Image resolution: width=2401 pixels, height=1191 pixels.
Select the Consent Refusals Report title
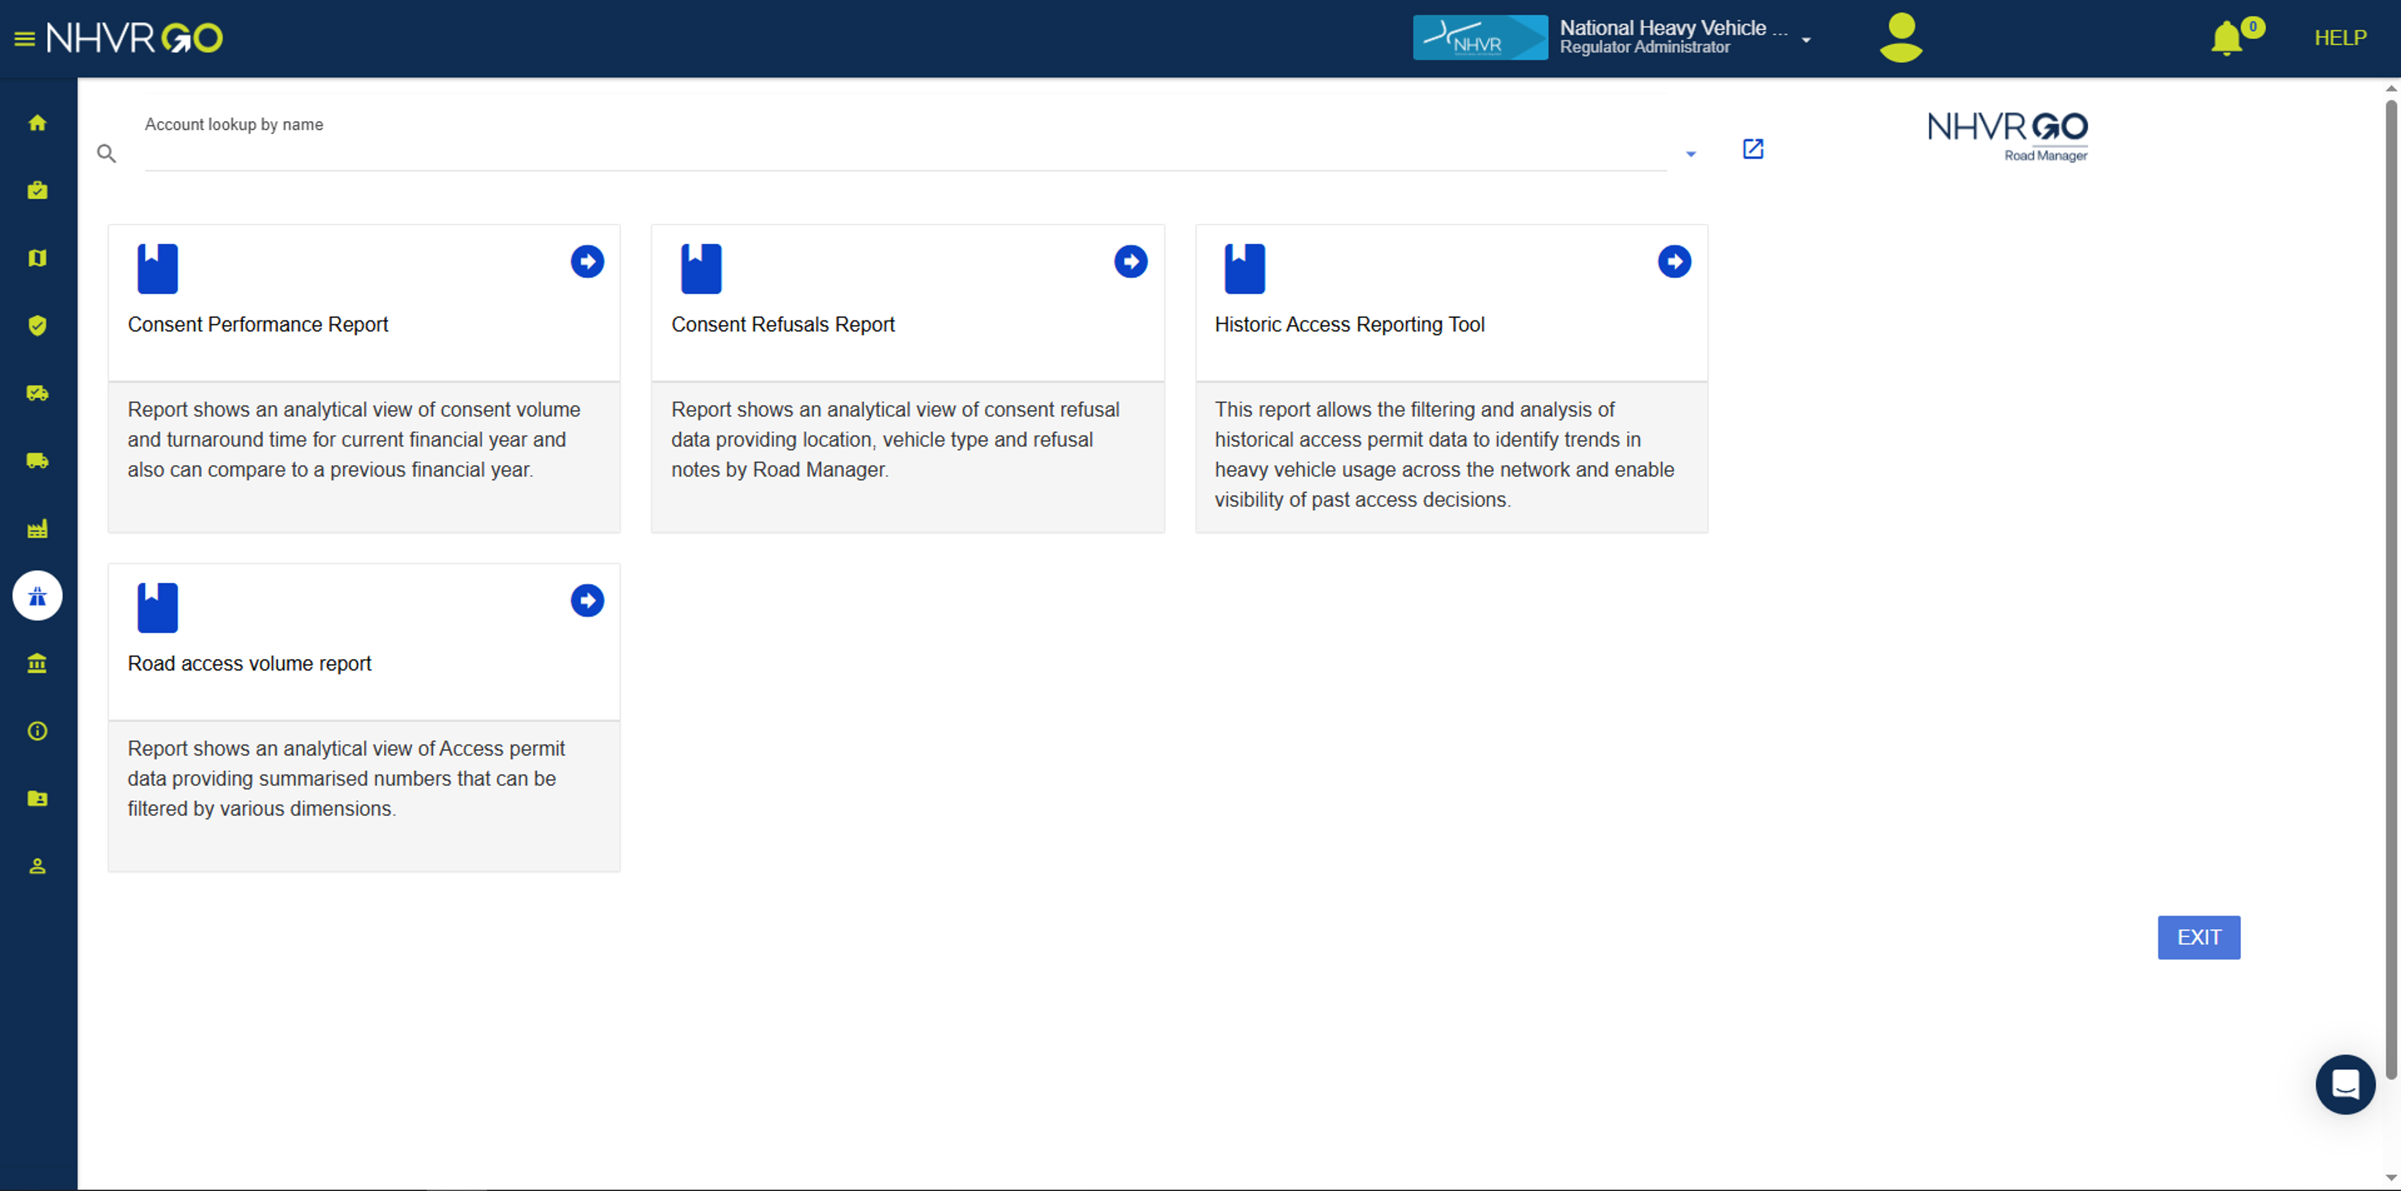point(782,324)
